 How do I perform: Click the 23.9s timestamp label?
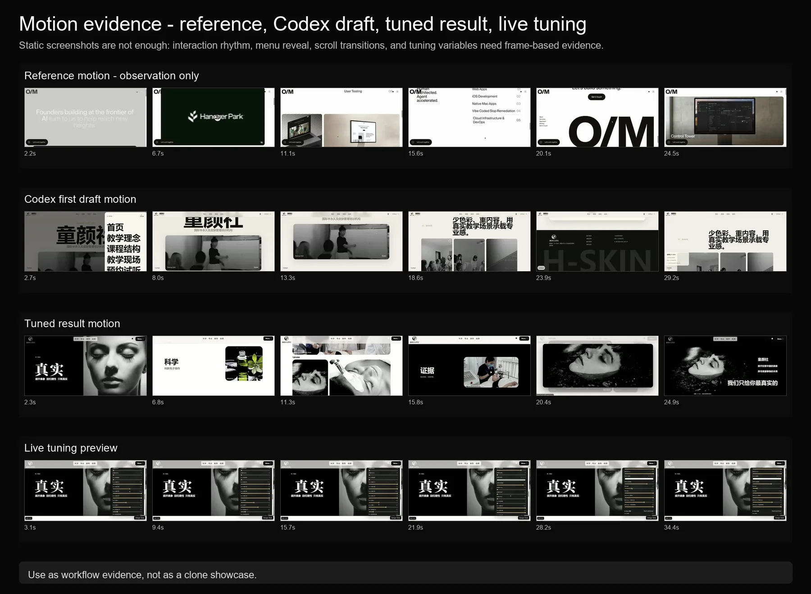pyautogui.click(x=544, y=278)
